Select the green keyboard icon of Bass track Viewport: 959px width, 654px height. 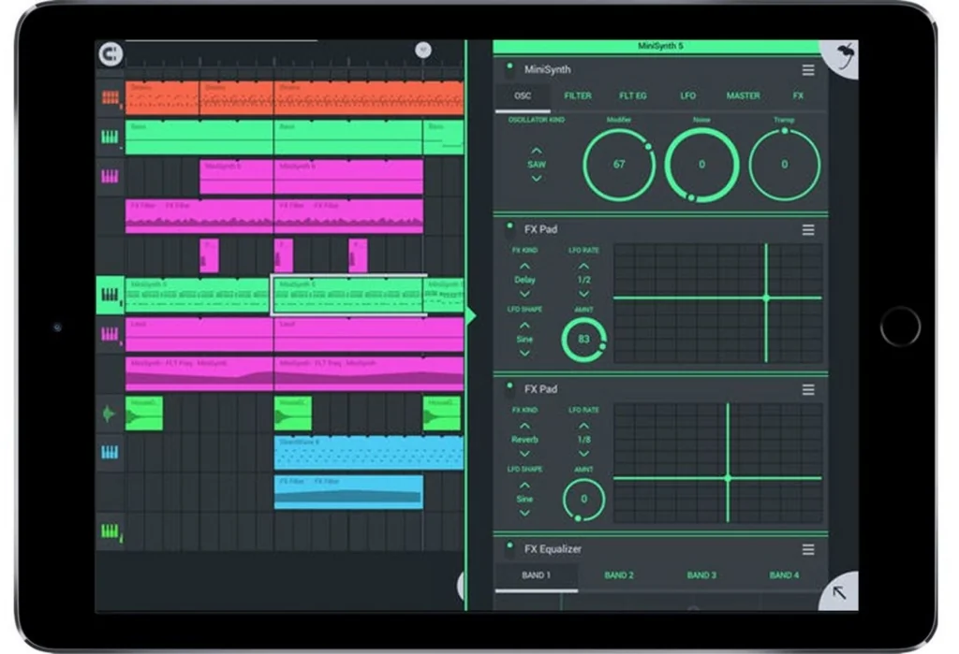(111, 138)
